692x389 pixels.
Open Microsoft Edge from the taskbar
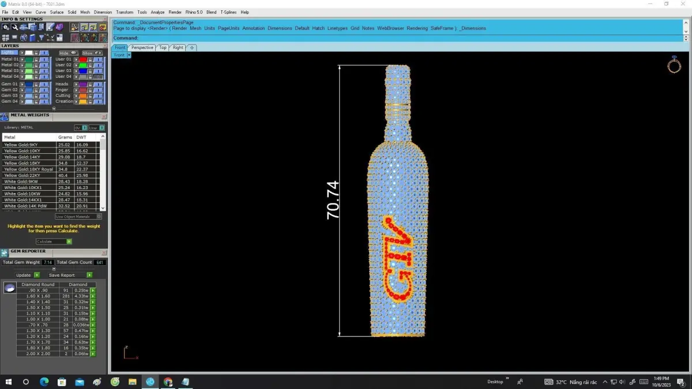pos(44,382)
